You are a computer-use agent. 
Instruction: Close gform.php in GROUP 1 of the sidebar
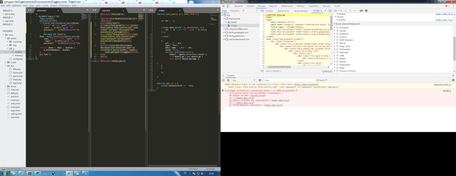pos(3,14)
